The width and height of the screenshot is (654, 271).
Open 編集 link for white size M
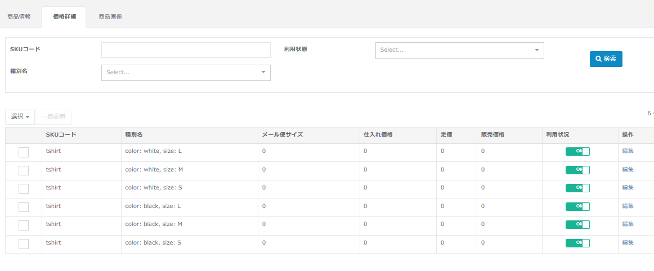[628, 170]
